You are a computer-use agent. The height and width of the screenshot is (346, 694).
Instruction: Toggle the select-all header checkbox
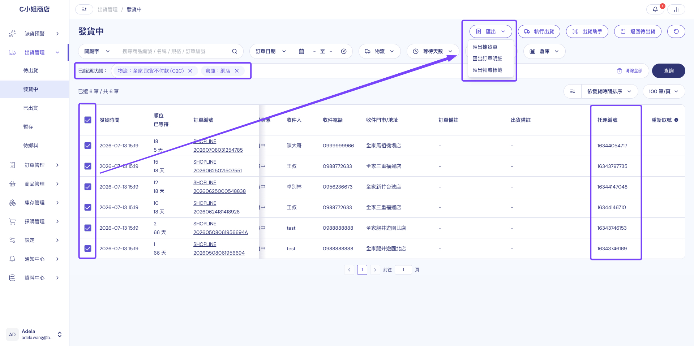(x=88, y=120)
